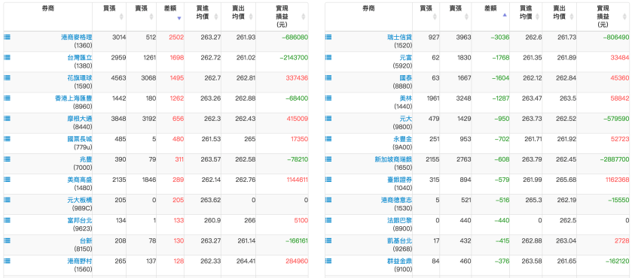Sort left table by 買張 column
The height and width of the screenshot is (278, 632).
pyautogui.click(x=121, y=17)
